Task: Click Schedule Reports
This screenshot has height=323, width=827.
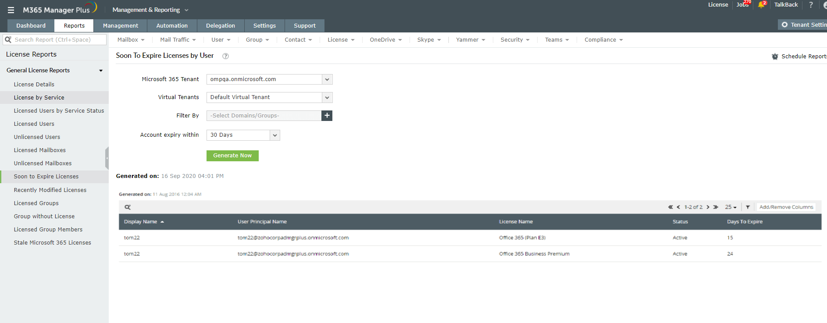Action: (x=799, y=57)
